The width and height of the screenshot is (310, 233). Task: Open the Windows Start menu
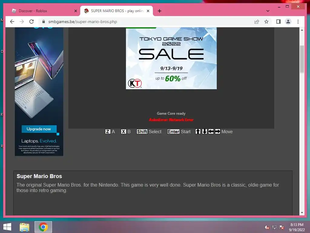pos(7,227)
